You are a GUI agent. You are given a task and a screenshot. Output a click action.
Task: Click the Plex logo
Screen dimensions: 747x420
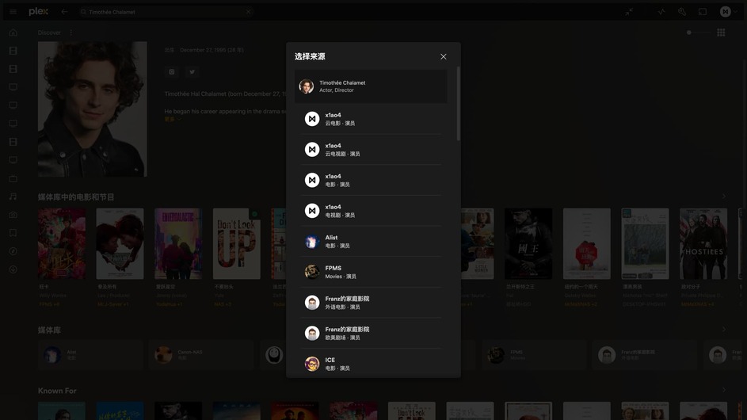[x=38, y=11]
